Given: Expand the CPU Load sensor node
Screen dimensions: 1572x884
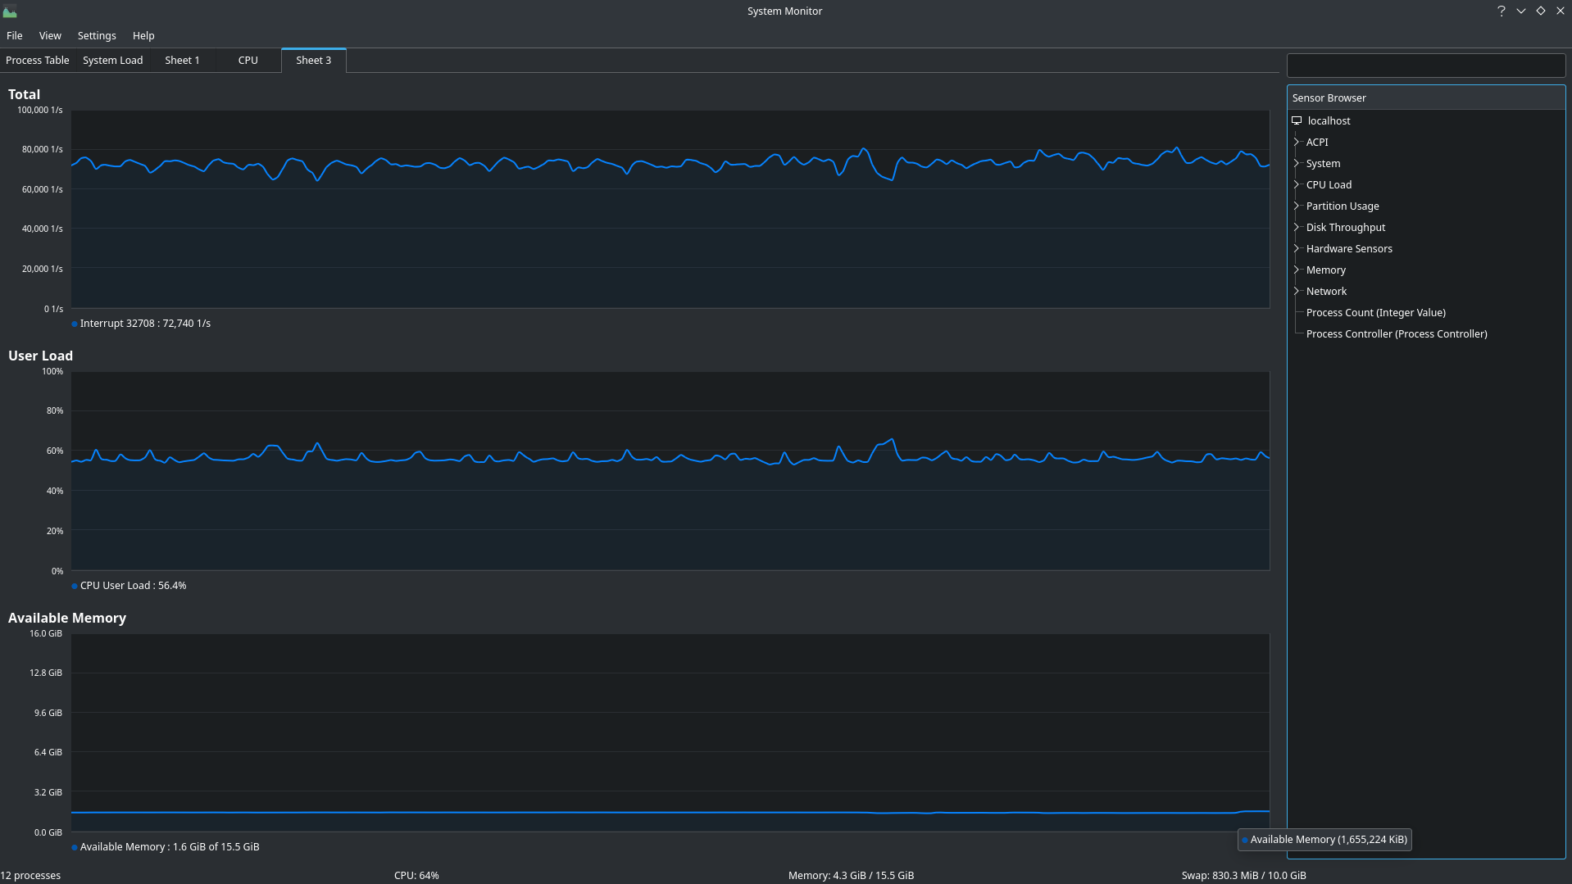Looking at the screenshot, I should pos(1297,184).
